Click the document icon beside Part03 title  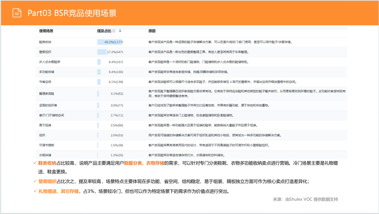pyautogui.click(x=17, y=13)
